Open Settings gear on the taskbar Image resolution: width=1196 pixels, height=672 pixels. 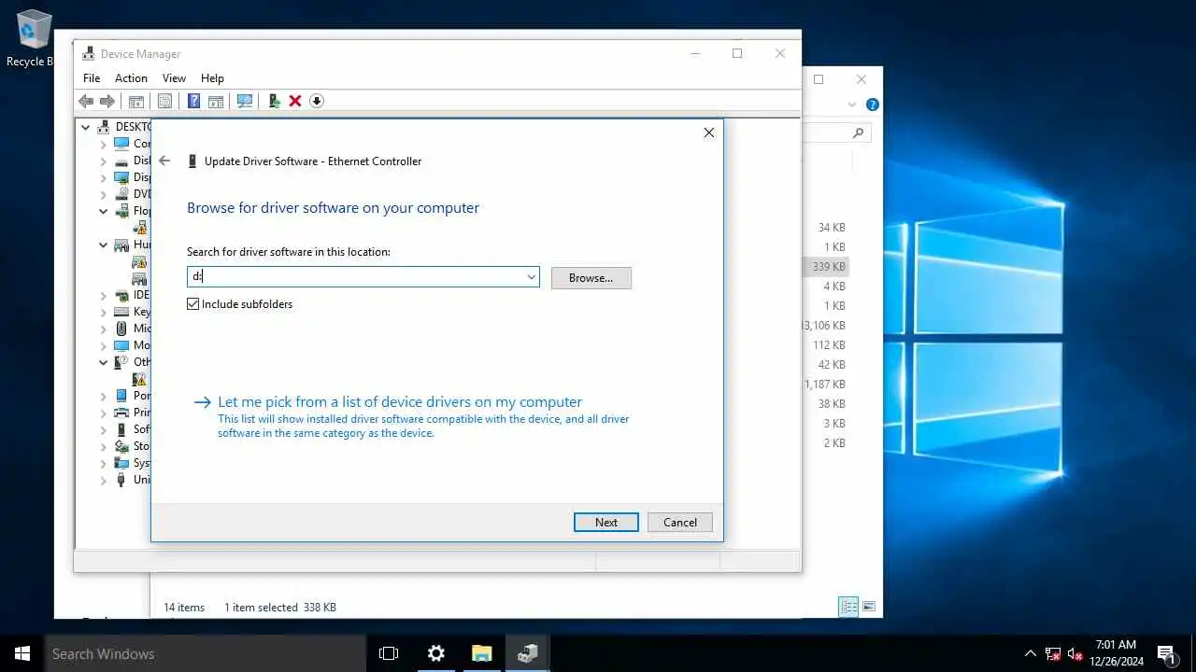[x=435, y=653]
